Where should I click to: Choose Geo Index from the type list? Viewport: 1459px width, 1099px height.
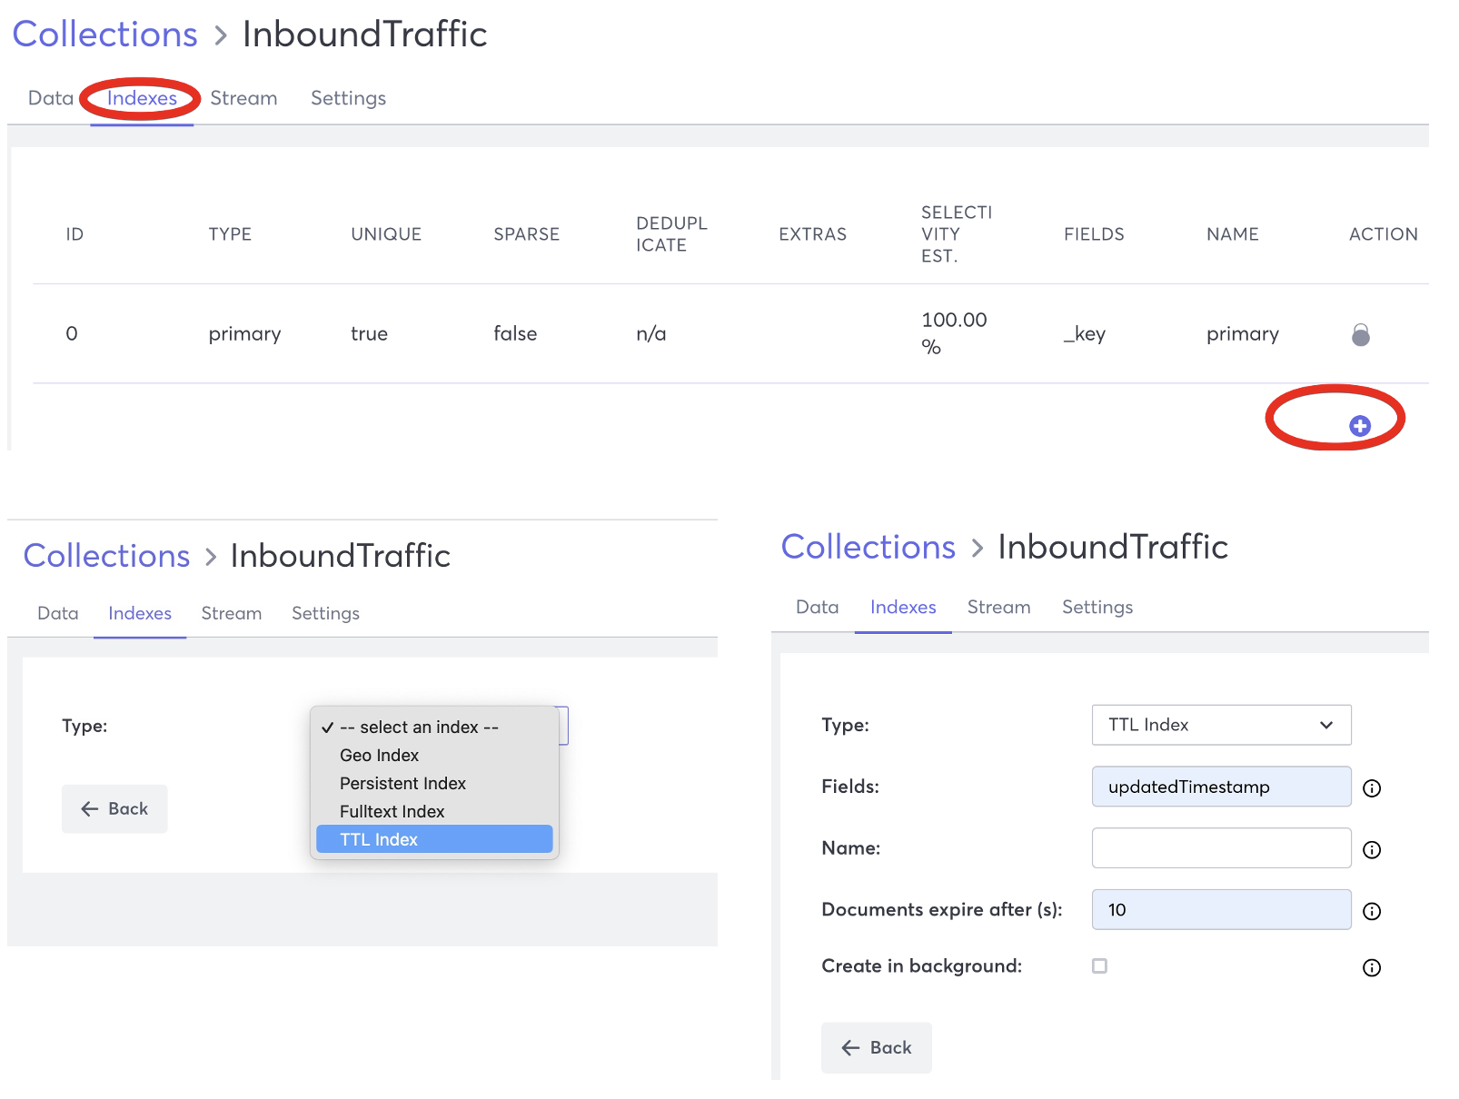(x=434, y=755)
